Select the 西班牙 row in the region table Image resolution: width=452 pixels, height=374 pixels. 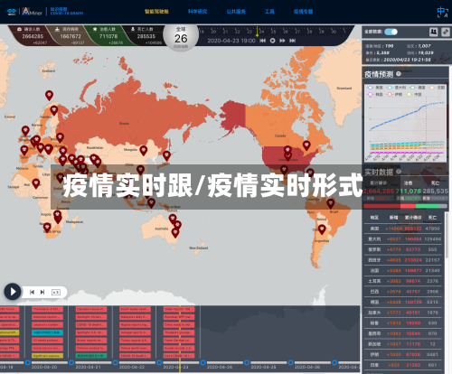point(403,260)
